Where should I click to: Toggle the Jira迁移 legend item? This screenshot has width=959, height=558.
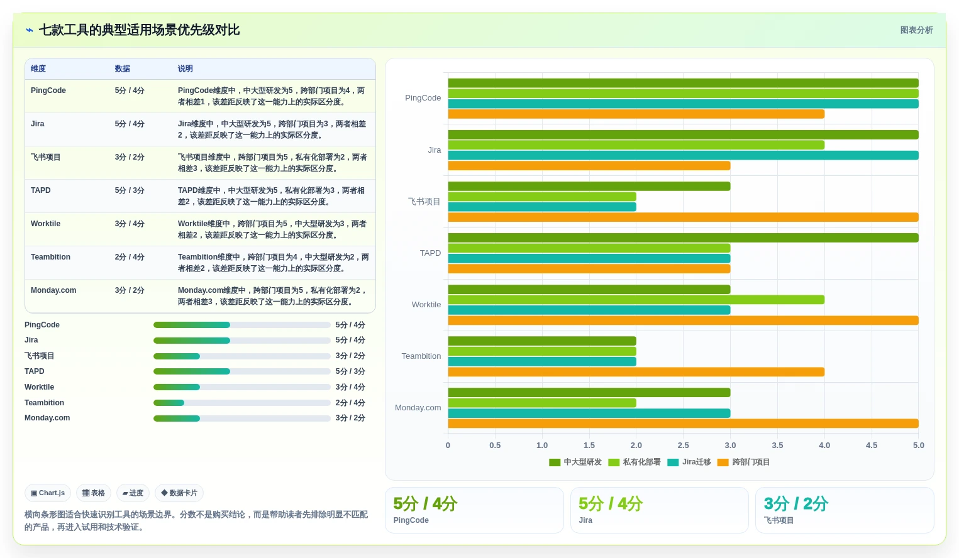(689, 462)
